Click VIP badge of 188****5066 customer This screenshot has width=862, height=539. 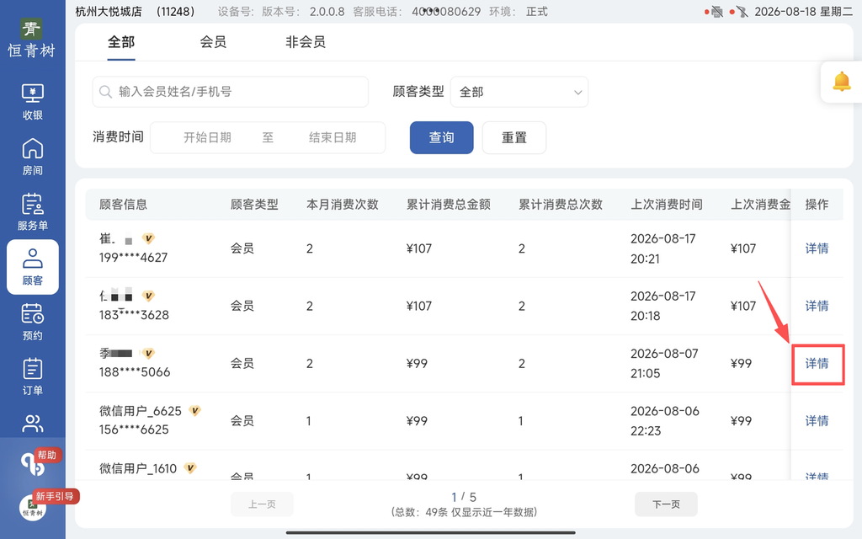click(148, 353)
